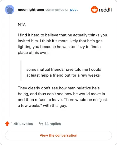The width and height of the screenshot is (117, 145).
Task: Click the paragraph starting 'I find it hard'
Action: pyautogui.click(x=62, y=44)
